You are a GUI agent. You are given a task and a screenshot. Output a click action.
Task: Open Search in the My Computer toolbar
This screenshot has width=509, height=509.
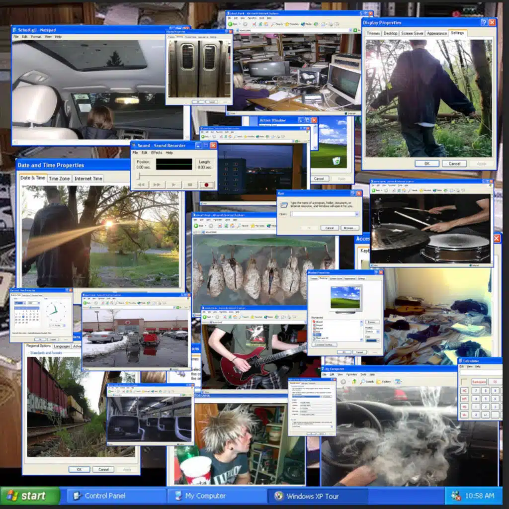(367, 381)
